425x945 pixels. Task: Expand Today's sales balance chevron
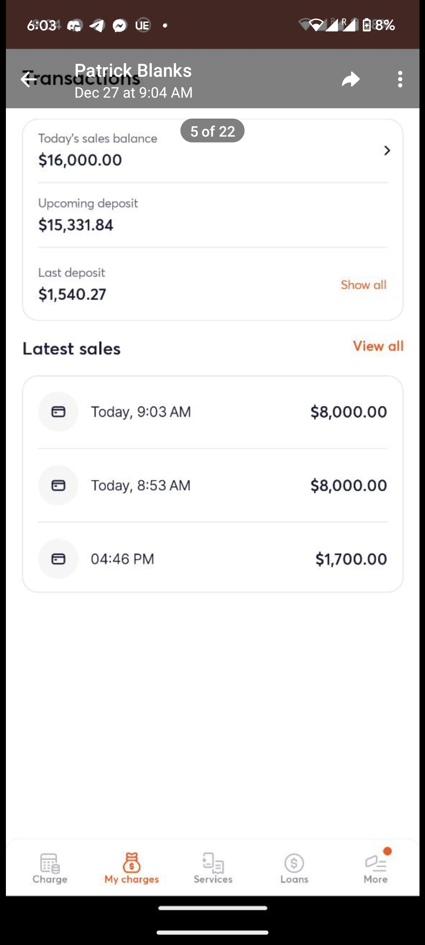[387, 150]
